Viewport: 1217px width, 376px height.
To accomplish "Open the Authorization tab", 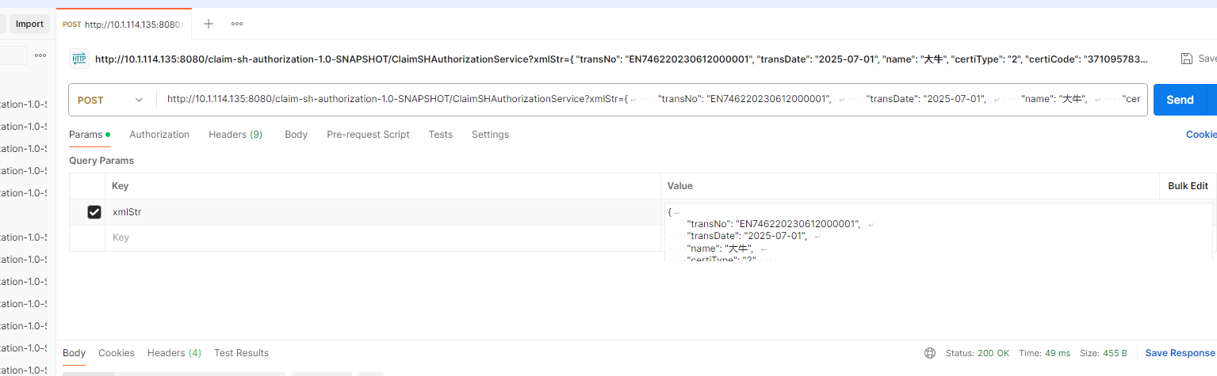I will [x=159, y=135].
